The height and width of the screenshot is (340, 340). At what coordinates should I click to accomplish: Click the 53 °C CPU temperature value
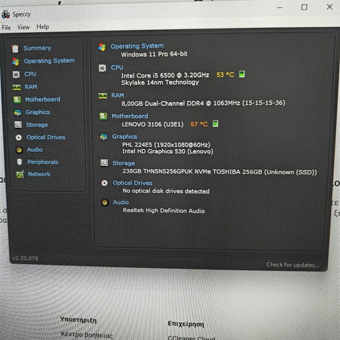pos(225,75)
